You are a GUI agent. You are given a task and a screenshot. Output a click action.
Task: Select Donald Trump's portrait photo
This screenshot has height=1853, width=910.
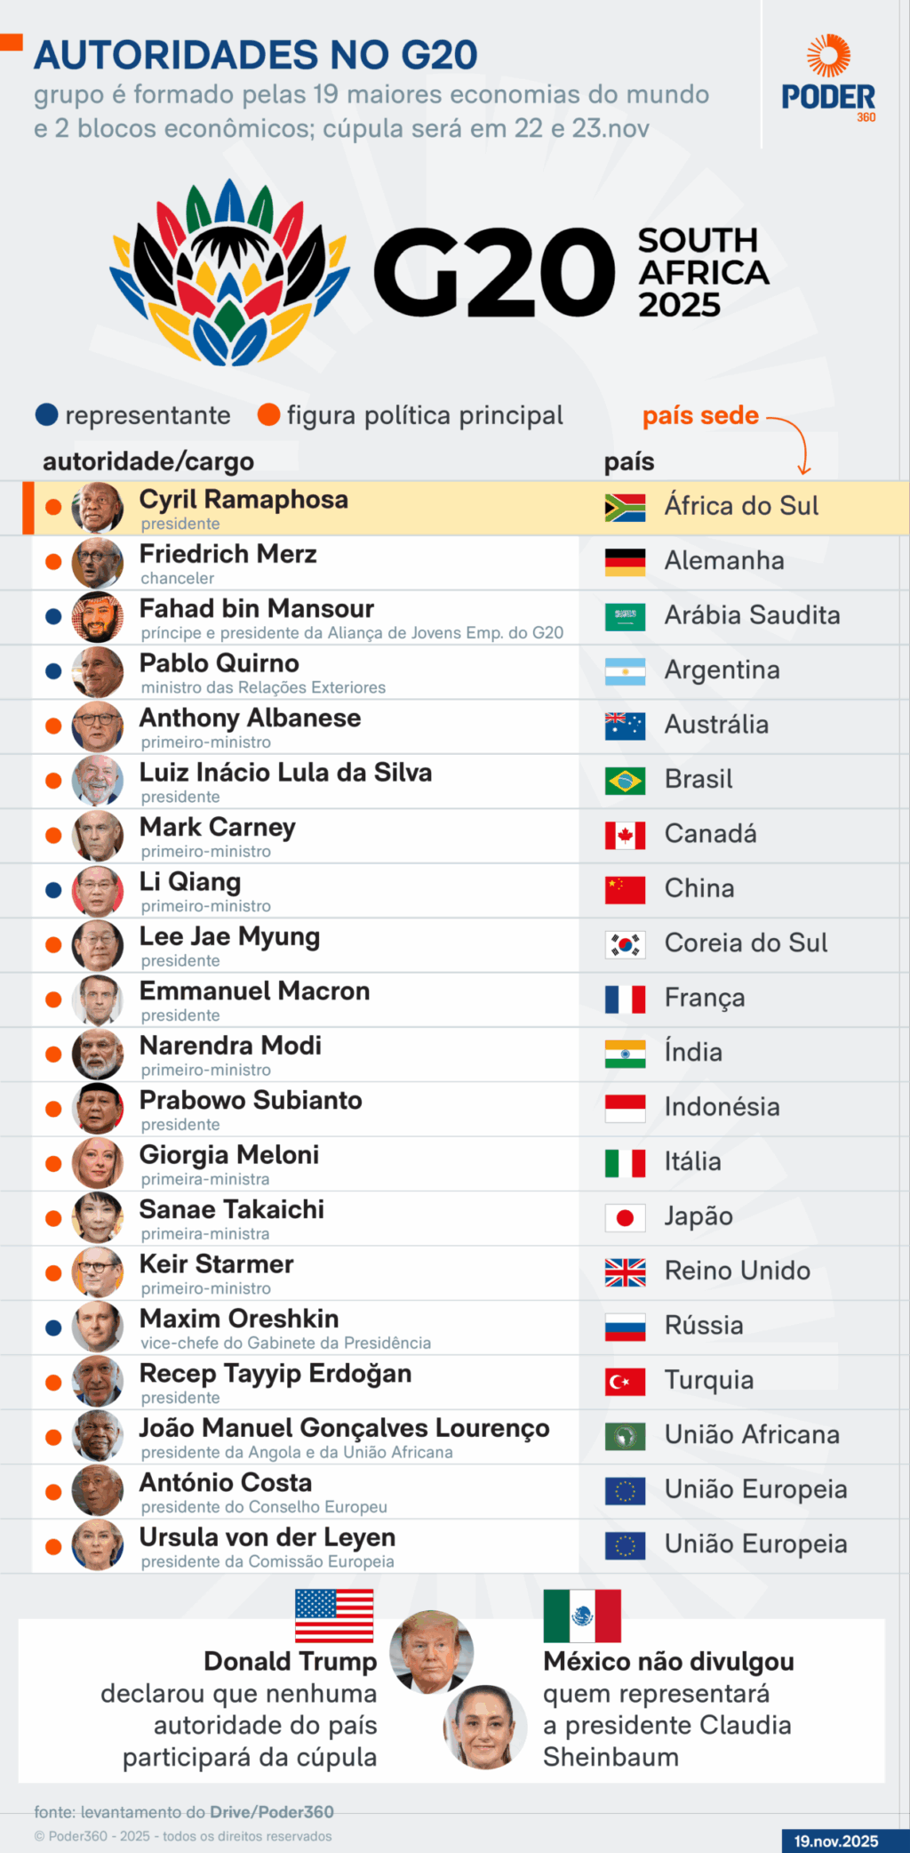click(432, 1650)
